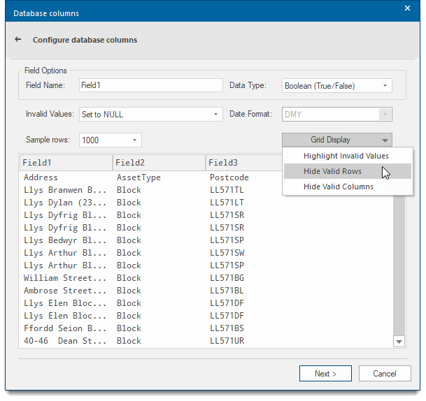Image resolution: width=426 pixels, height=401 pixels.
Task: Click postcode cell LL571BG
Action: (227, 278)
